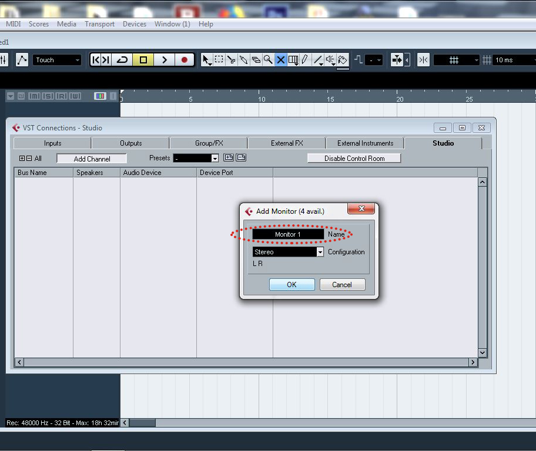Select the Draw pencil tool
Screen dimensions: 536x451
(305, 60)
